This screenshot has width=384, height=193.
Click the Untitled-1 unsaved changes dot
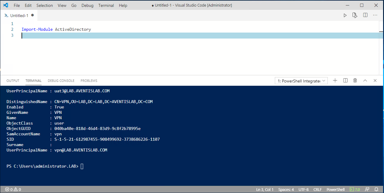click(x=32, y=15)
